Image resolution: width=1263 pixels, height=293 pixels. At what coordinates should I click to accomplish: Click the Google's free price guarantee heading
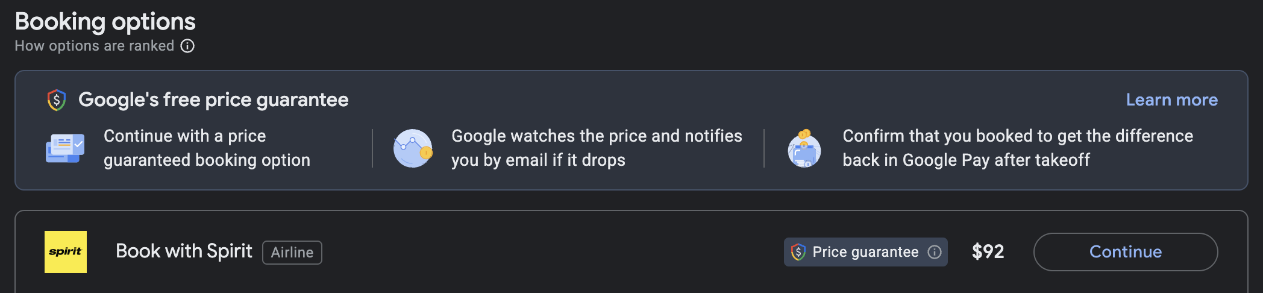tap(213, 100)
